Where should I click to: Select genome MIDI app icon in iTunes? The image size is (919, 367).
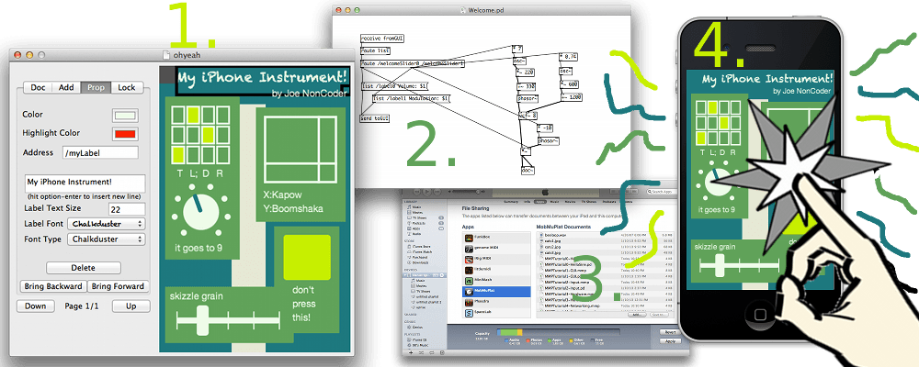469,249
